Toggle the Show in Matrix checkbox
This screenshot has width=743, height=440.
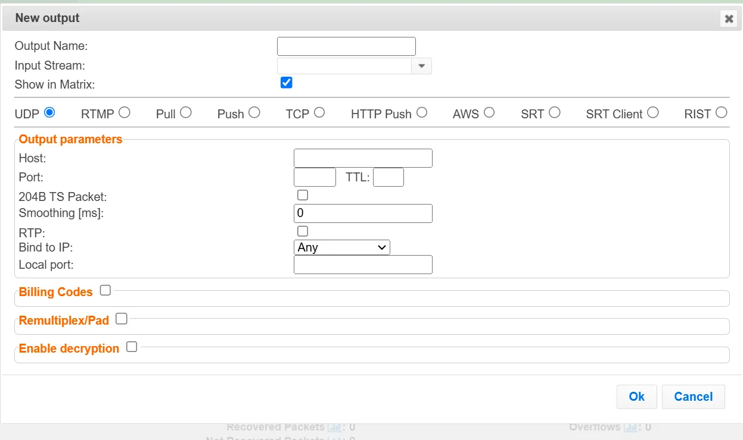click(286, 83)
